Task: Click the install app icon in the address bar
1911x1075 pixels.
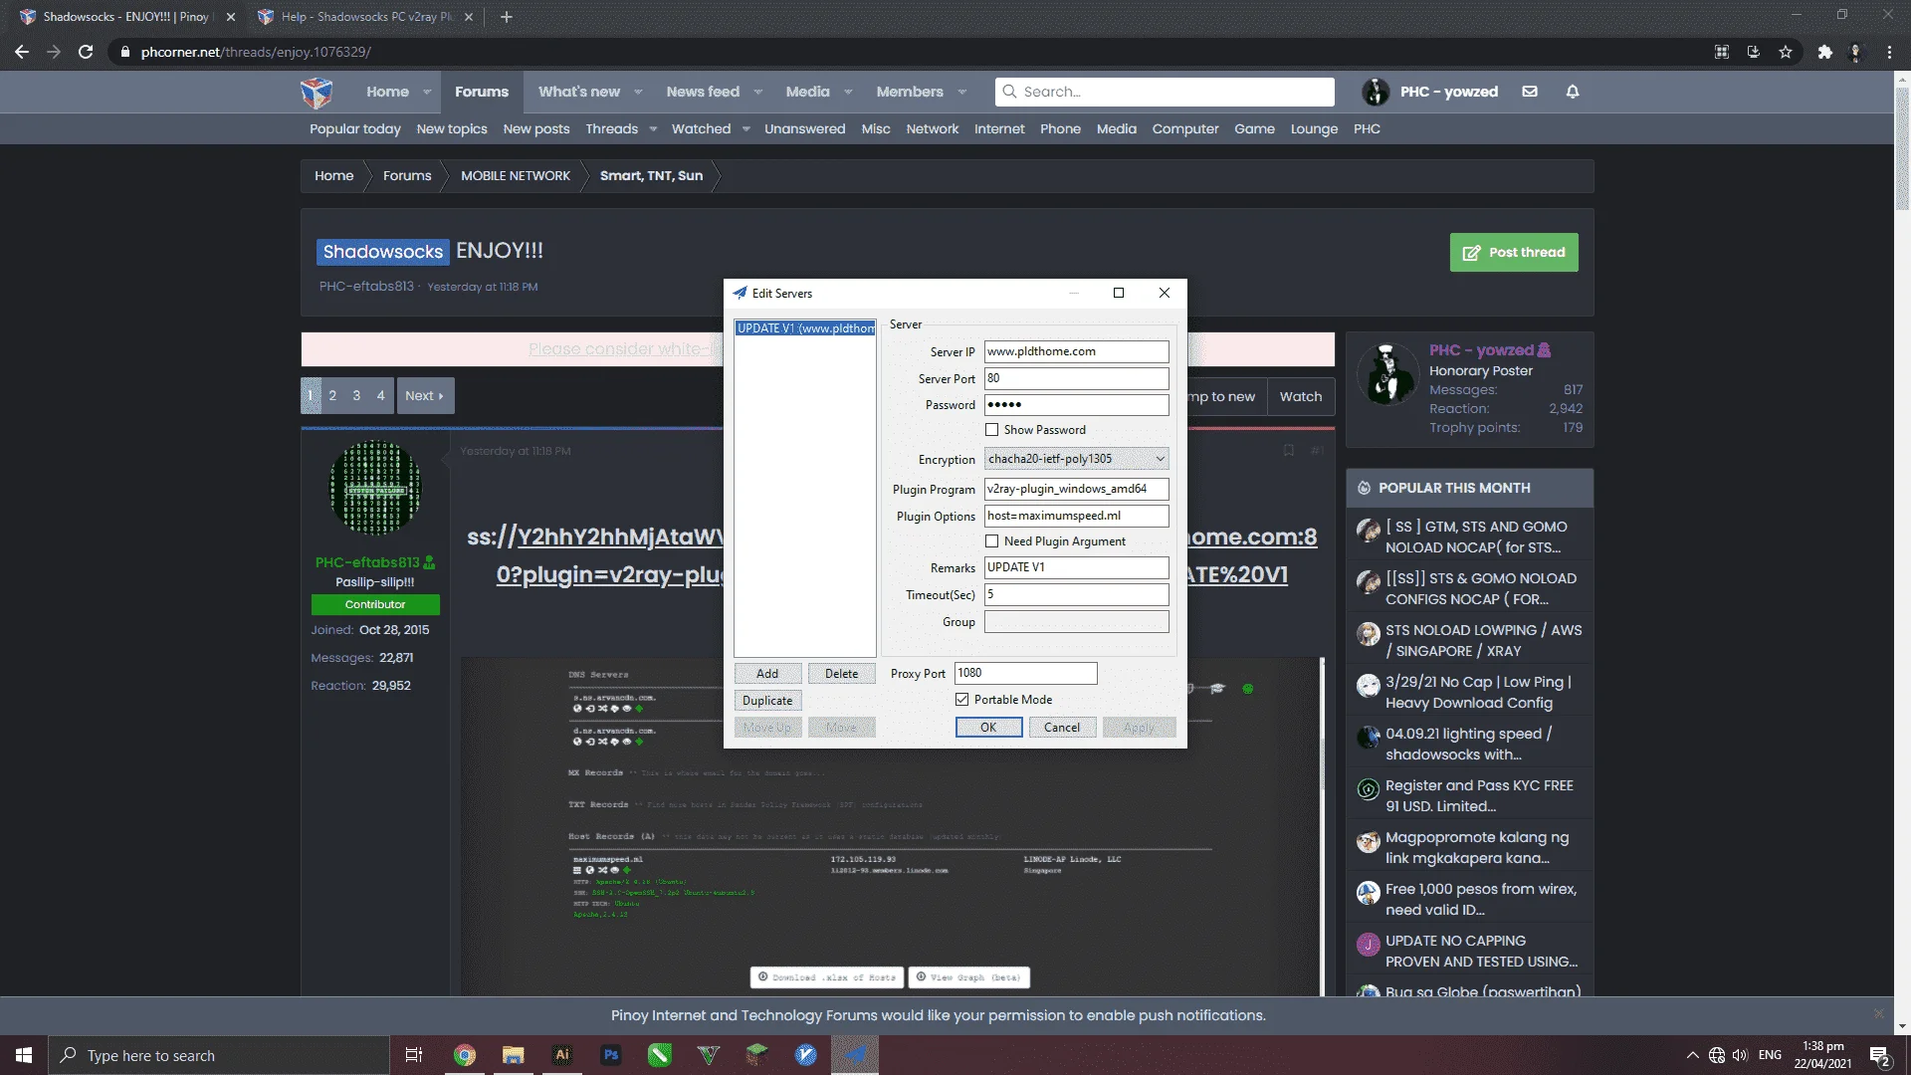Action: click(x=1754, y=52)
